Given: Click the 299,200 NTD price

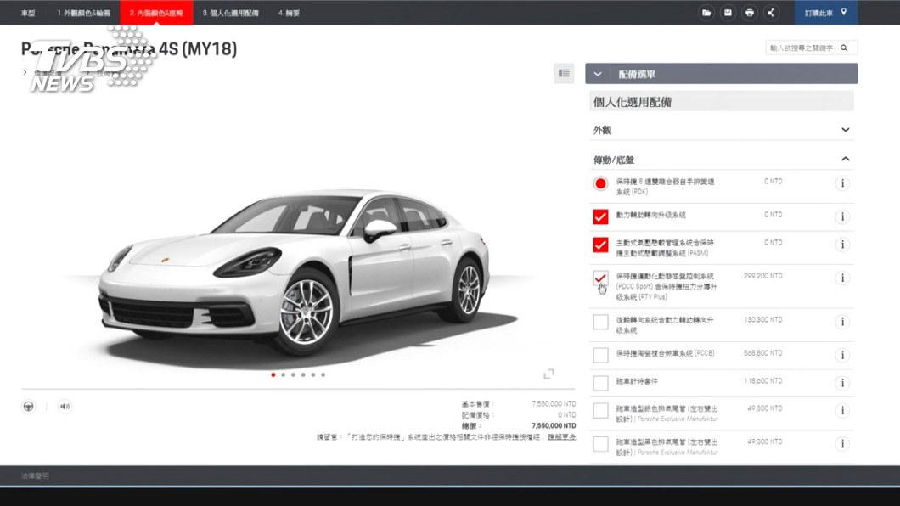Looking at the screenshot, I should (762, 276).
